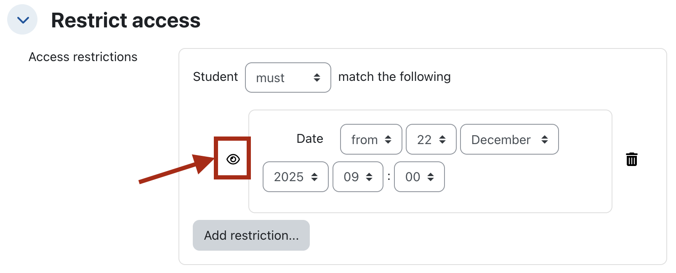Delete the date restriction with the trash icon
Viewport: 676px width, 273px height.
(x=631, y=159)
